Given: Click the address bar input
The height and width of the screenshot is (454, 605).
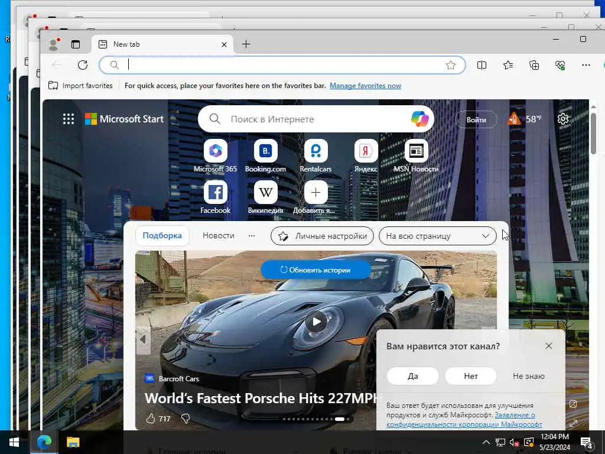Looking at the screenshot, I should (x=282, y=65).
